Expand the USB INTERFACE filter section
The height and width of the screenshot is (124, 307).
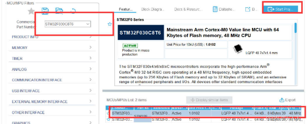click(x=52, y=91)
